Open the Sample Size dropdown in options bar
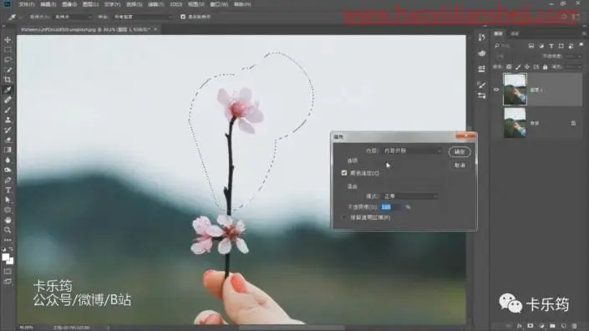Screen dimensions: 589x331 click(x=72, y=17)
